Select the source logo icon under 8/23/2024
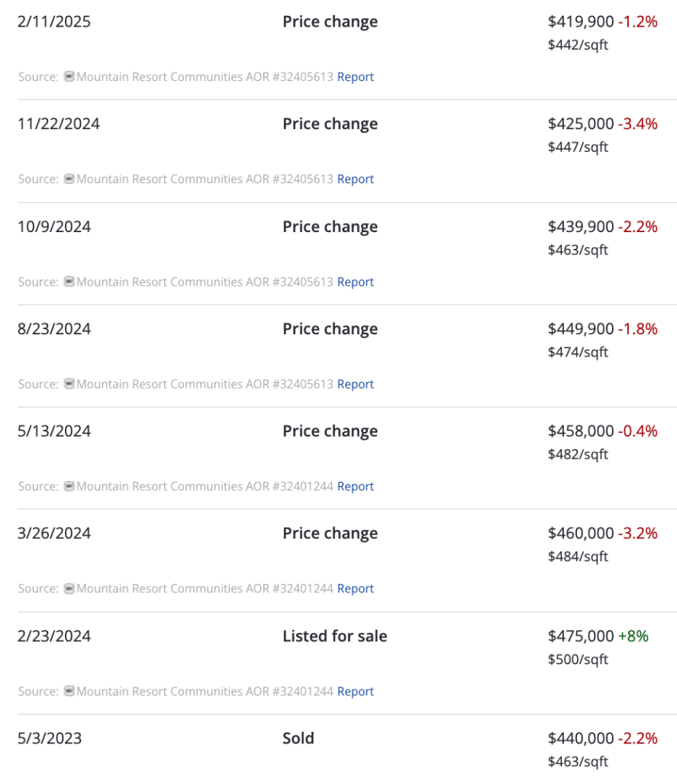677x781 pixels. pyautogui.click(x=69, y=384)
